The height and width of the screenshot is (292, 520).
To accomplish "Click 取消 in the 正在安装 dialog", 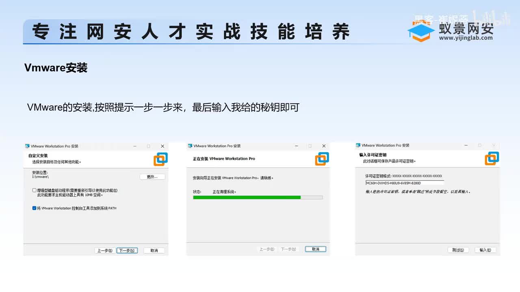I will (316, 249).
